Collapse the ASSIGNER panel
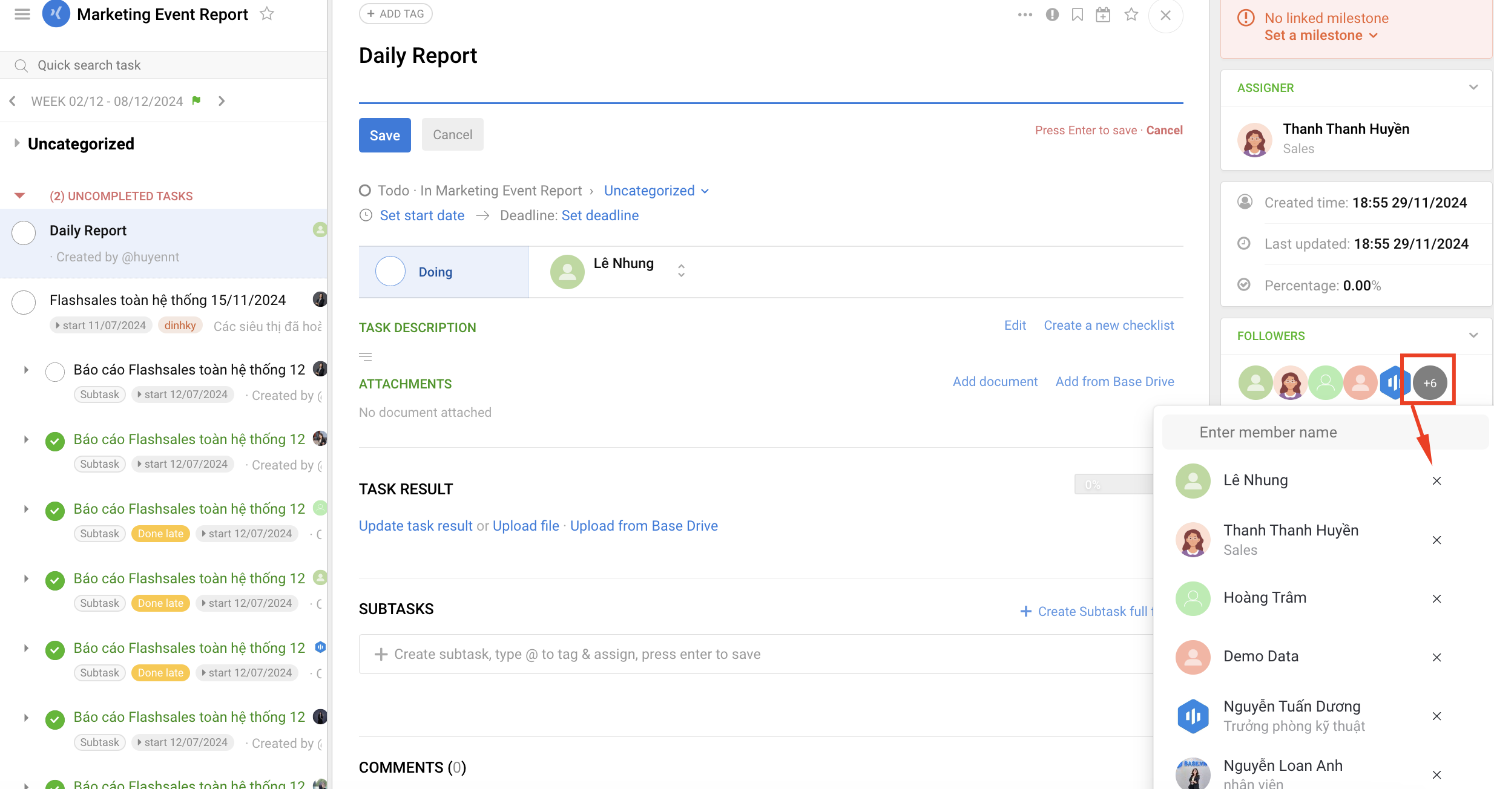The width and height of the screenshot is (1494, 789). [1473, 88]
